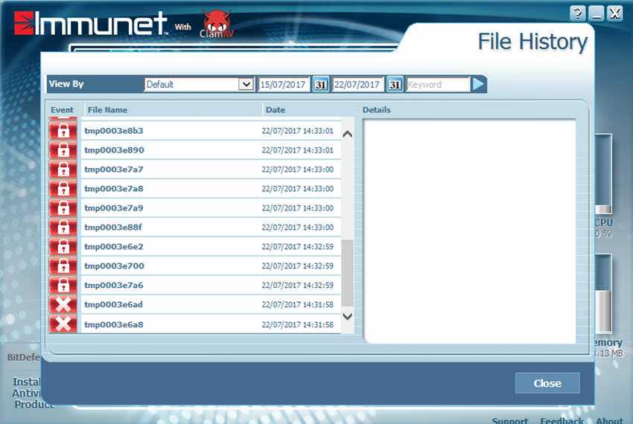This screenshot has width=633, height=424.
Task: Click the end date field 22/07/2017
Action: pos(357,85)
